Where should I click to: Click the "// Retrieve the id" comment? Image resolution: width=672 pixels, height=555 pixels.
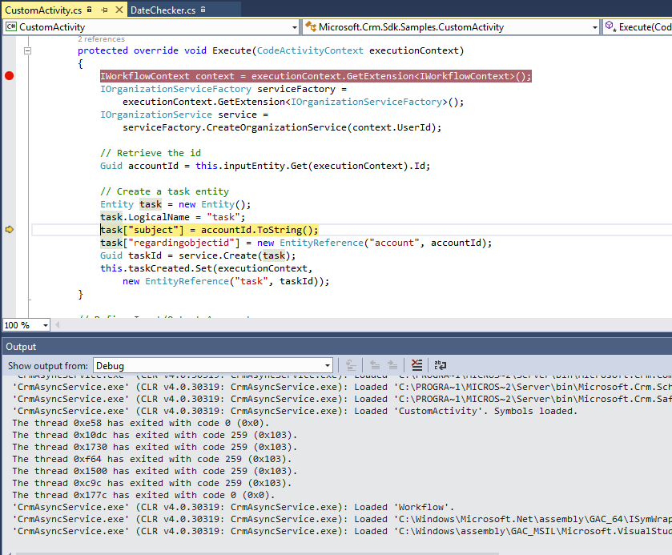click(x=151, y=153)
